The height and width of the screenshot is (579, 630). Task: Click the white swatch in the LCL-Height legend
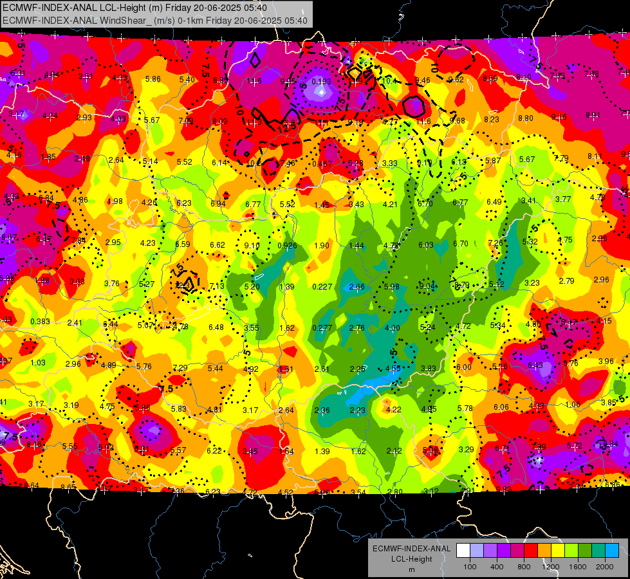(x=463, y=551)
